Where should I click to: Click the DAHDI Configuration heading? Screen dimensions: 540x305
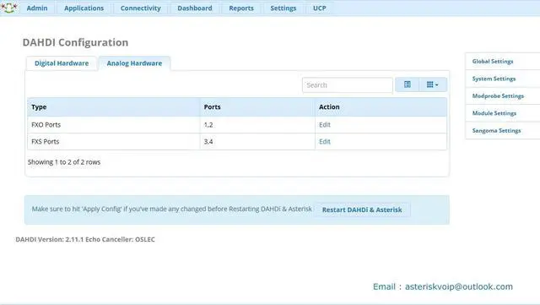[x=75, y=42]
